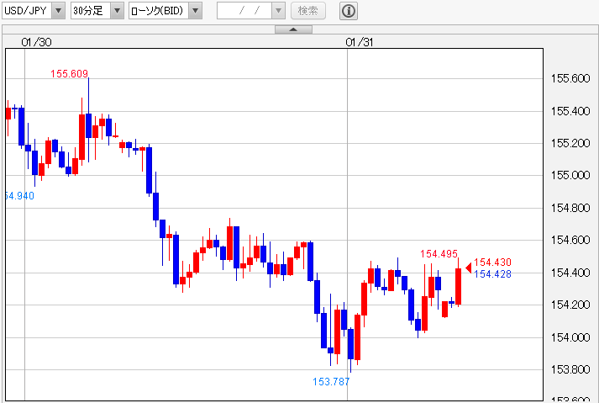Click the blue 154.428 price label
Viewport: 599px width, 403px height.
tap(492, 274)
